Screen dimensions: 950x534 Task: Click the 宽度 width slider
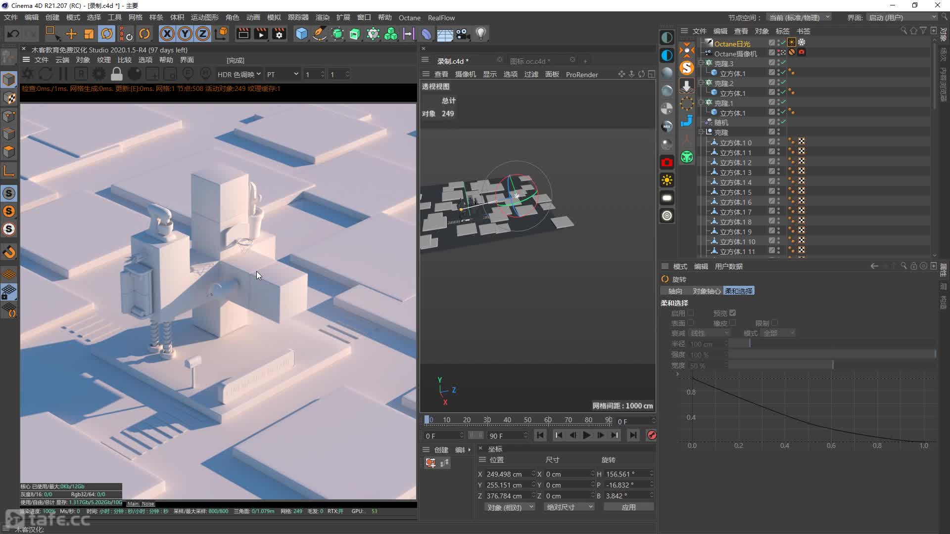(x=832, y=365)
